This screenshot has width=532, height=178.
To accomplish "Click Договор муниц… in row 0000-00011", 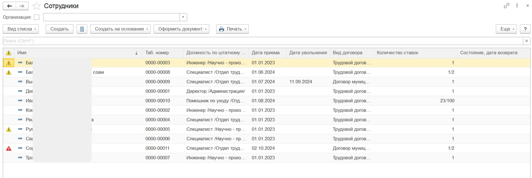I will 352,148.
